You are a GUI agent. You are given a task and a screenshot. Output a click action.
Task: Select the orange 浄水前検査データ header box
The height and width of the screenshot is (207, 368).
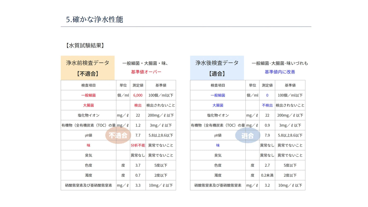tap(88, 68)
